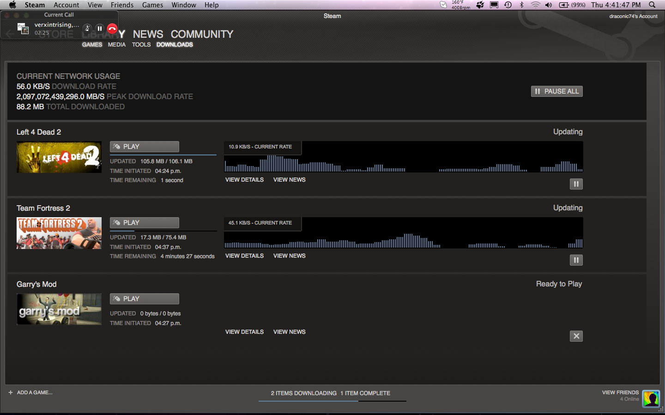Viewport: 665px width, 415px height.
Task: Click the menu bar clock Thu 4:41:47 PM
Action: point(616,5)
